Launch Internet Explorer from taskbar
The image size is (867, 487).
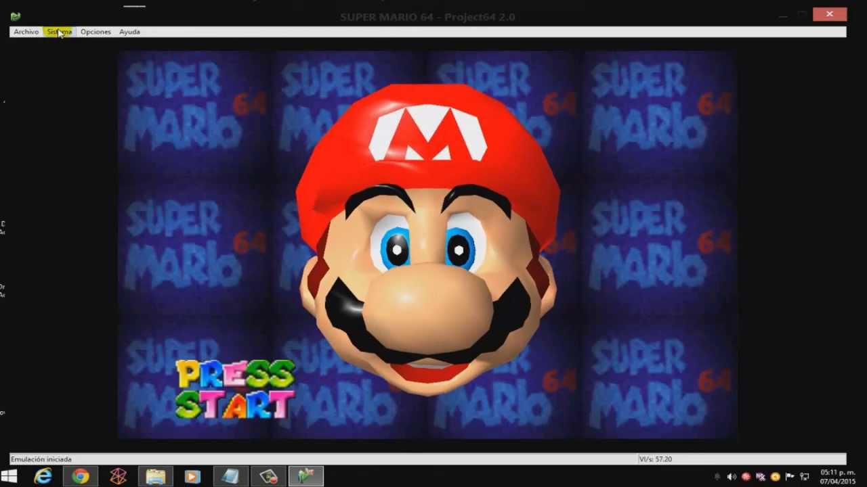(43, 477)
